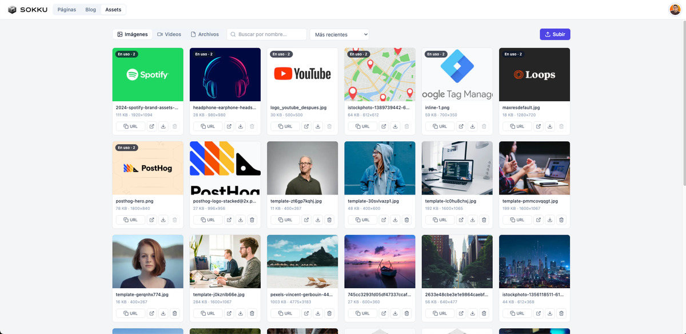Download the posthog-hero.png file

click(163, 220)
